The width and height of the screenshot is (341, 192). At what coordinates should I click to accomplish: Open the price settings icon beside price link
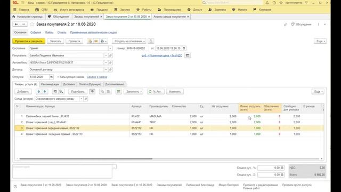coord(188,55)
